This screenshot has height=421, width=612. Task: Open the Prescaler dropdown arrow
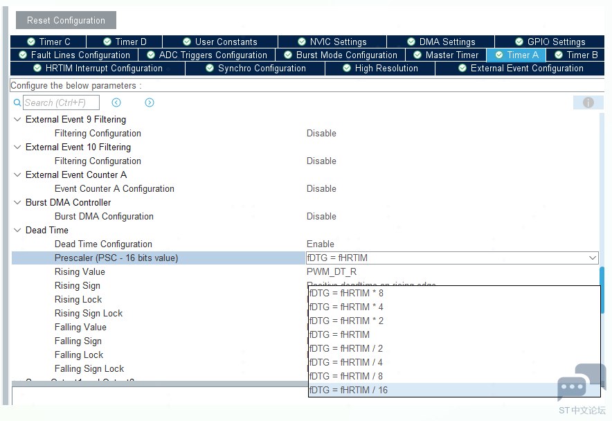point(592,258)
